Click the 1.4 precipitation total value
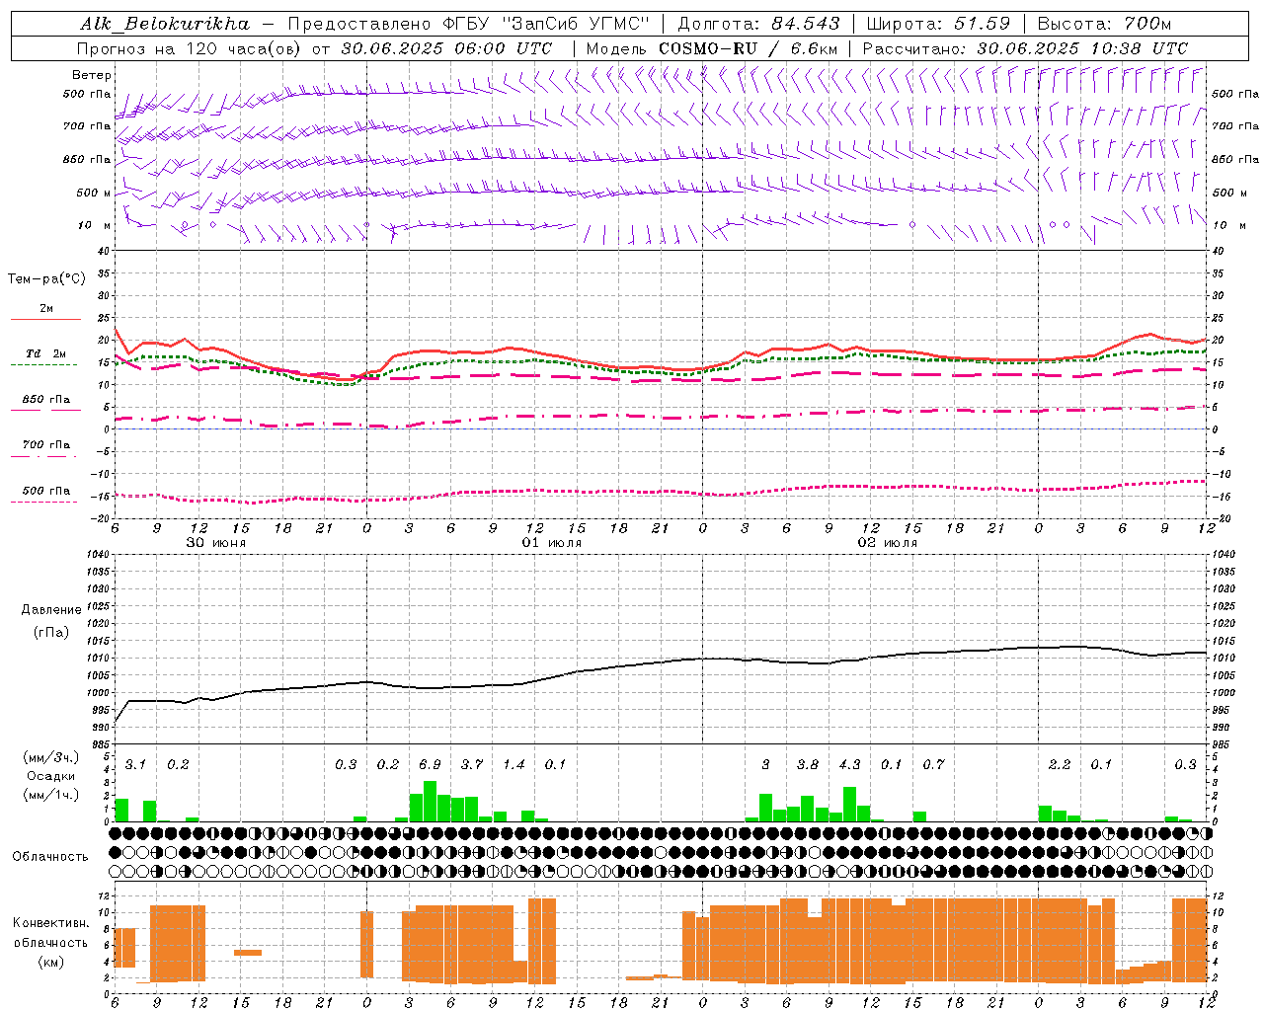This screenshot has height=1011, width=1264. pos(513,764)
